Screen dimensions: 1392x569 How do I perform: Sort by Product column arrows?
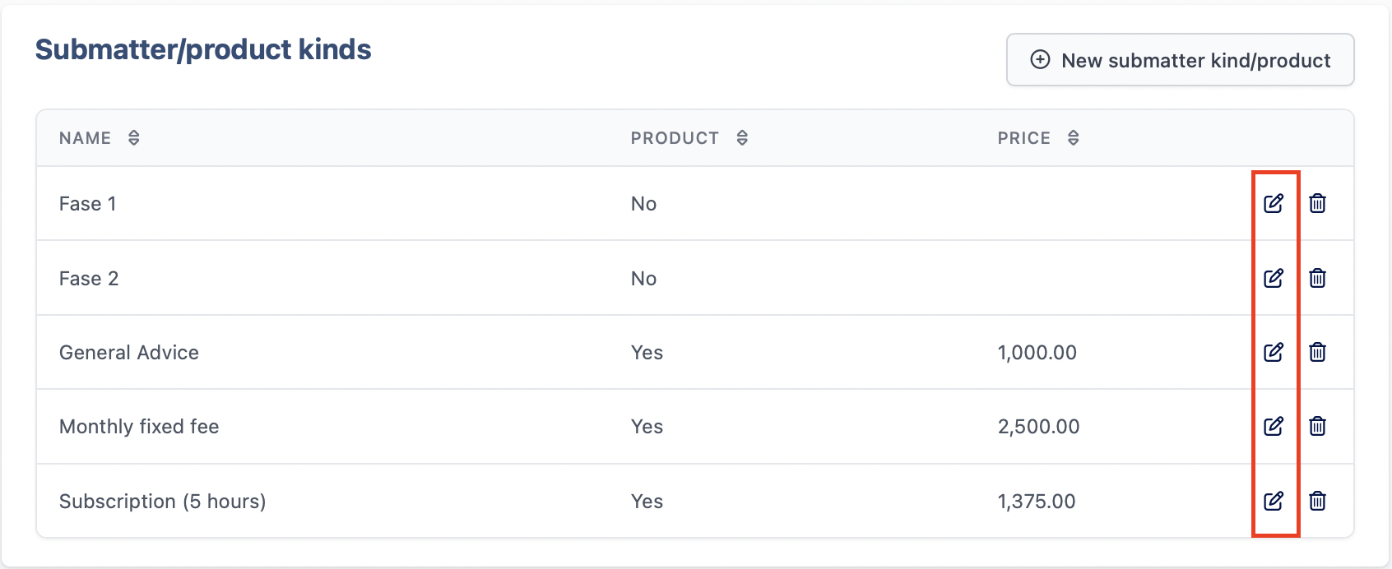pyautogui.click(x=742, y=138)
